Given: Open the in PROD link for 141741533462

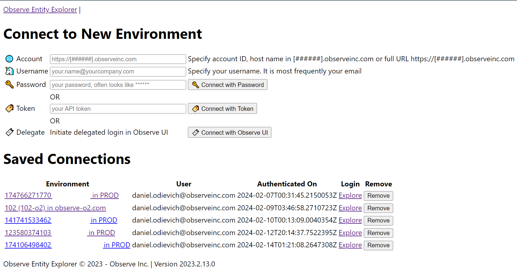Looking at the screenshot, I should (104, 220).
